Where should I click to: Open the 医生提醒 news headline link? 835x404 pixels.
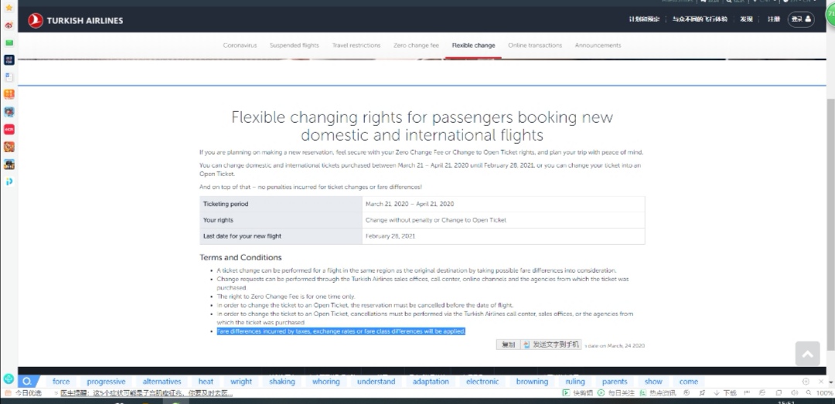coord(146,393)
